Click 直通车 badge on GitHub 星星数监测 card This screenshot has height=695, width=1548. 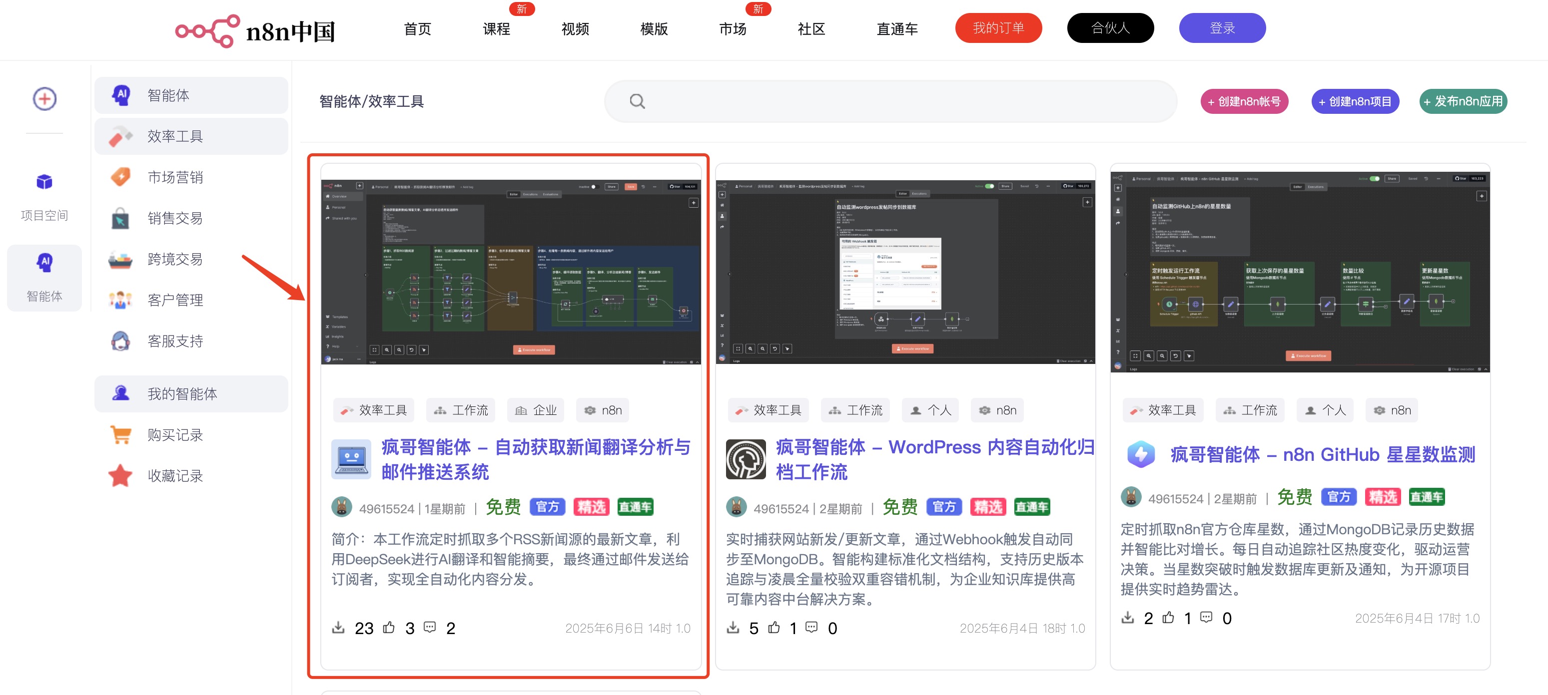click(x=1427, y=497)
